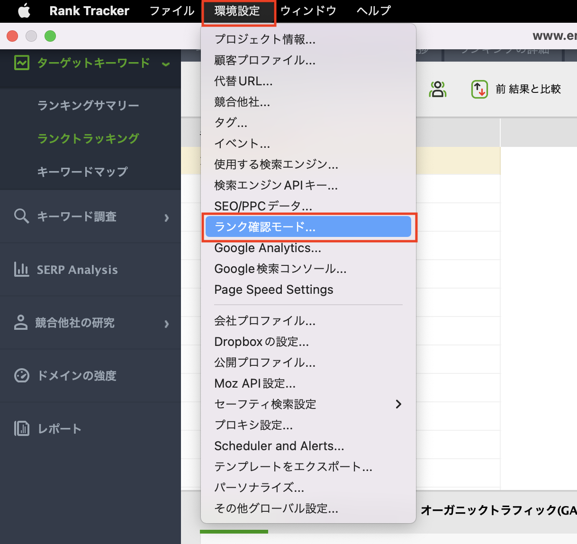Viewport: 577px width, 544px height.
Task: Click the compare arrows icon beside 前 結果と比較
Action: coord(479,89)
